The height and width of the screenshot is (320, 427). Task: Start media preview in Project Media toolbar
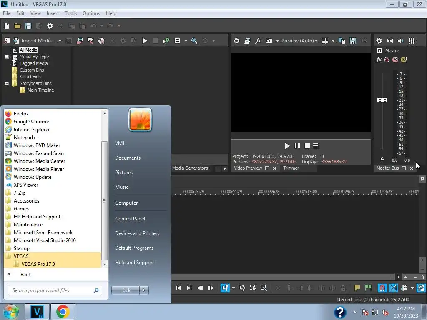(x=145, y=41)
